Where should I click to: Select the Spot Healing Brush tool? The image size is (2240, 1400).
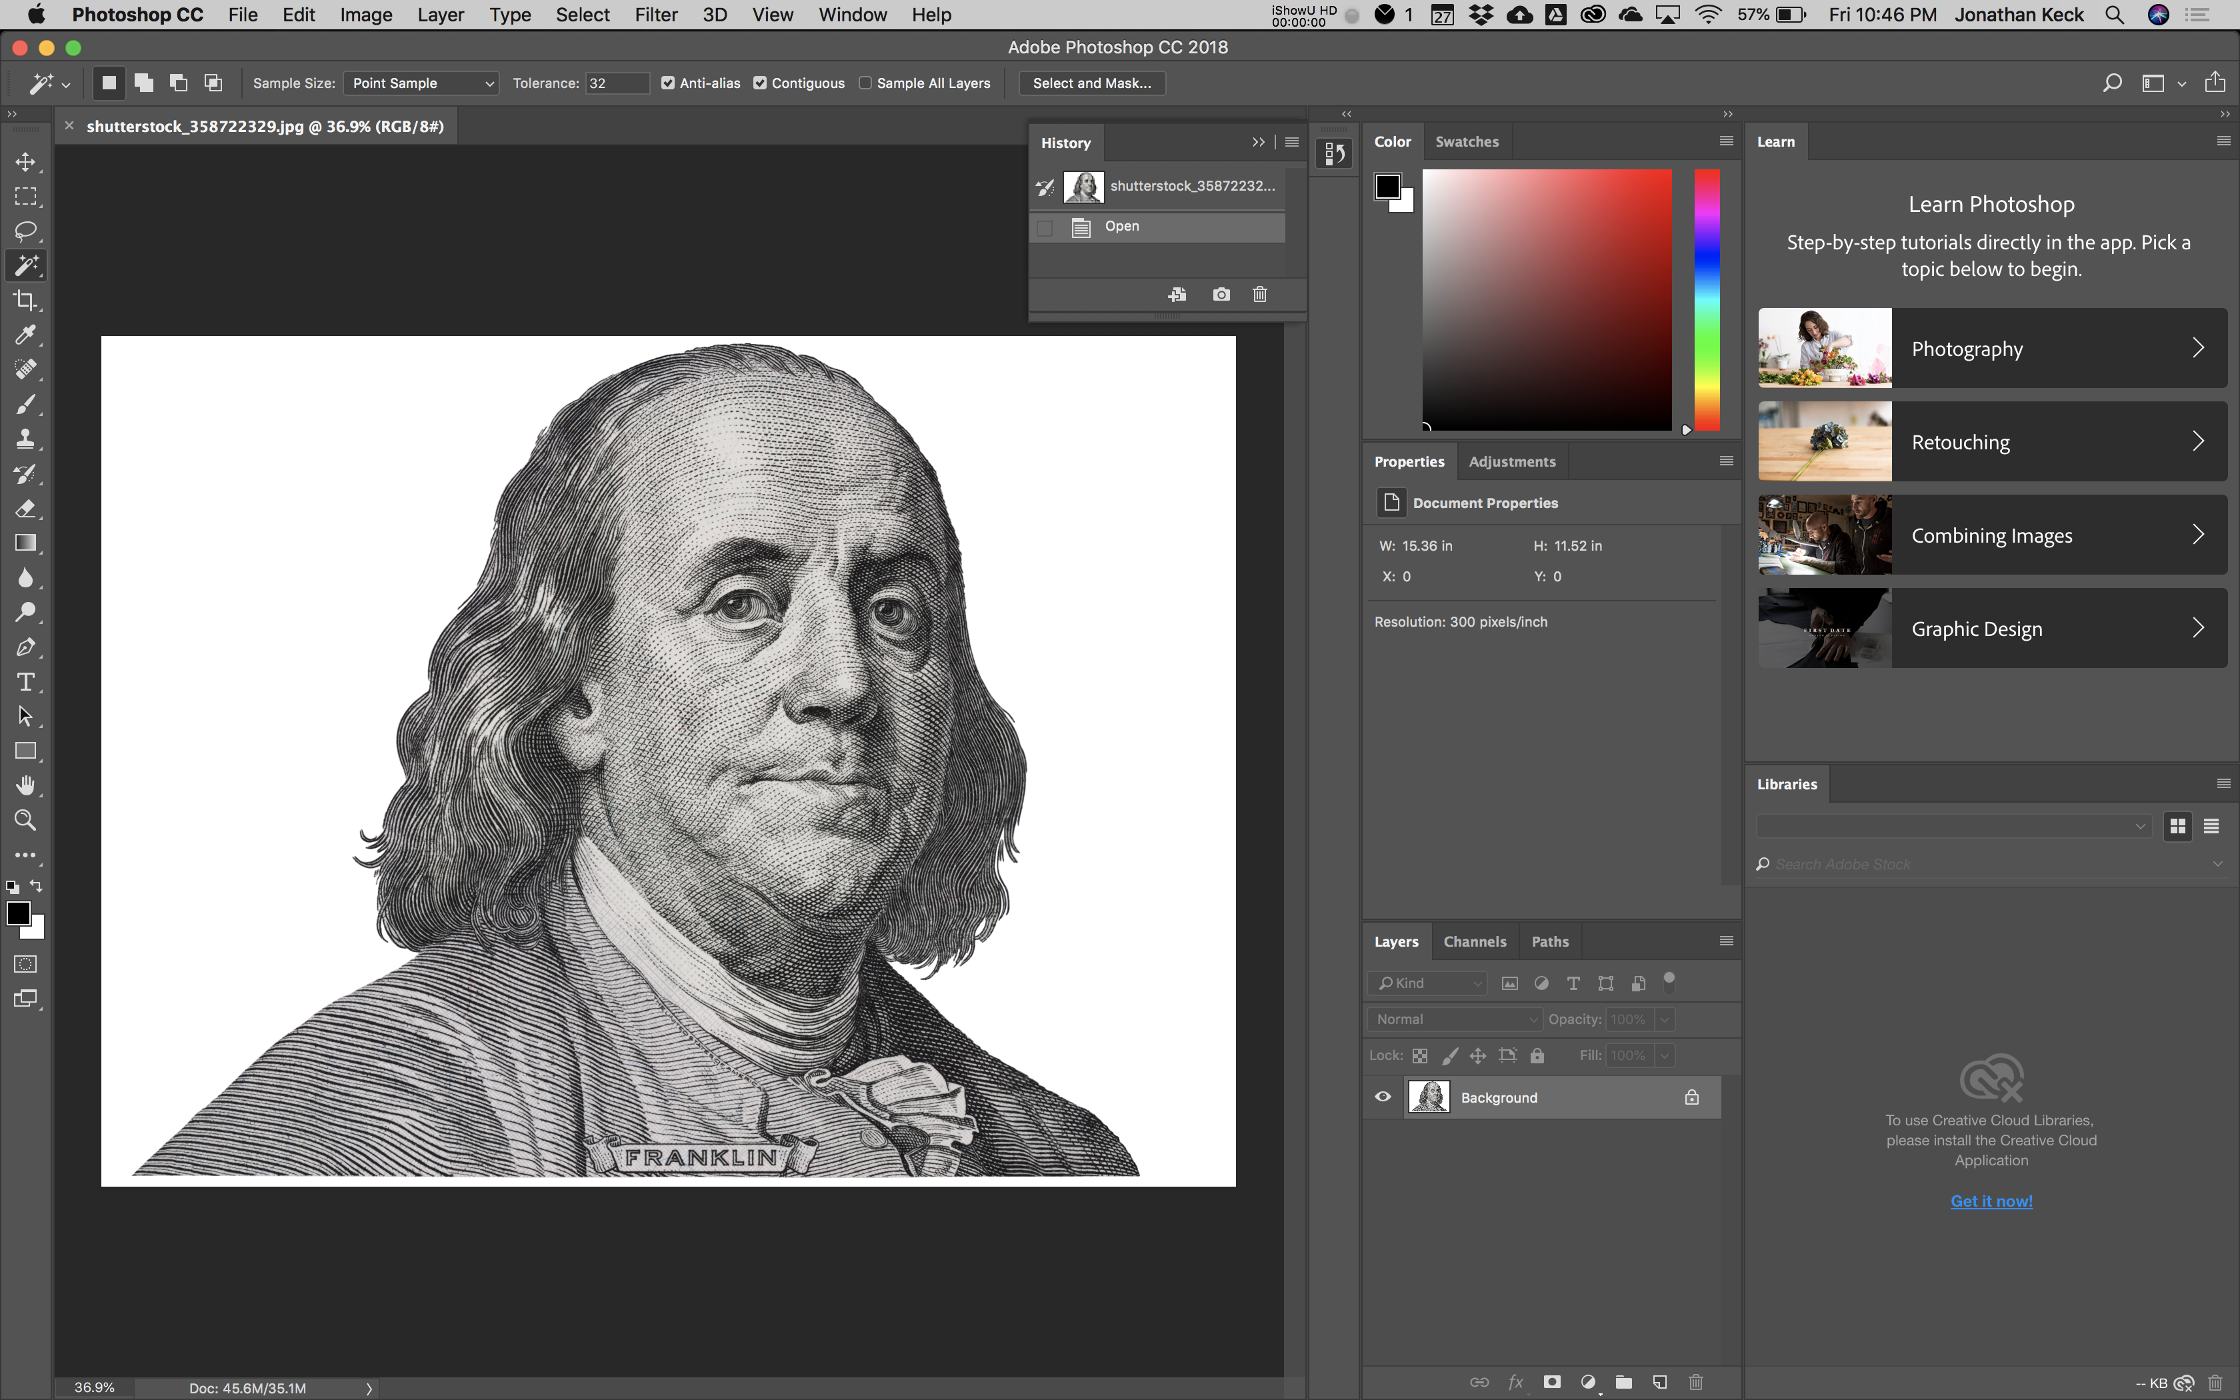click(x=25, y=369)
